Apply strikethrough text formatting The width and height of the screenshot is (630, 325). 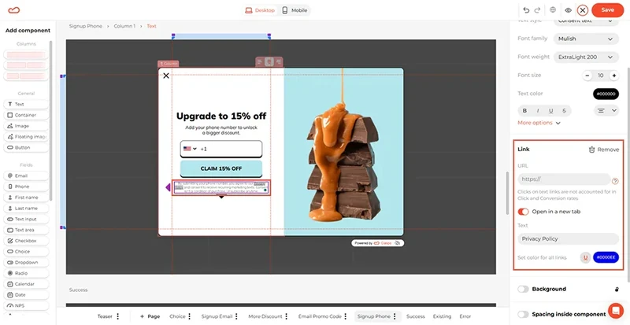tap(564, 110)
